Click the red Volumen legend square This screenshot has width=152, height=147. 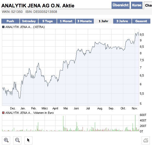click(x=3, y=113)
